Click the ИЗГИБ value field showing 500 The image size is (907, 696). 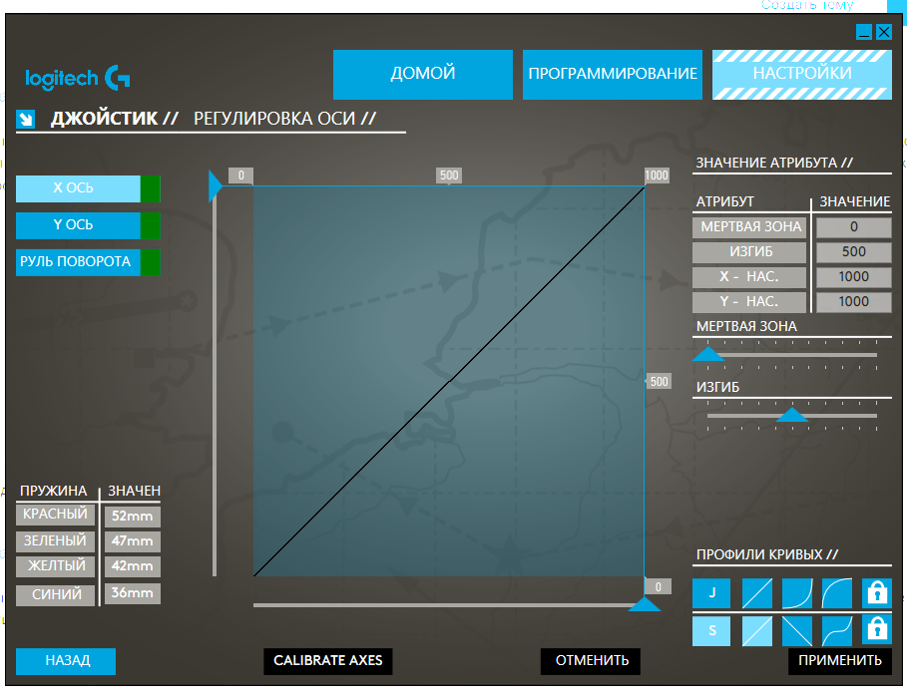click(x=854, y=252)
